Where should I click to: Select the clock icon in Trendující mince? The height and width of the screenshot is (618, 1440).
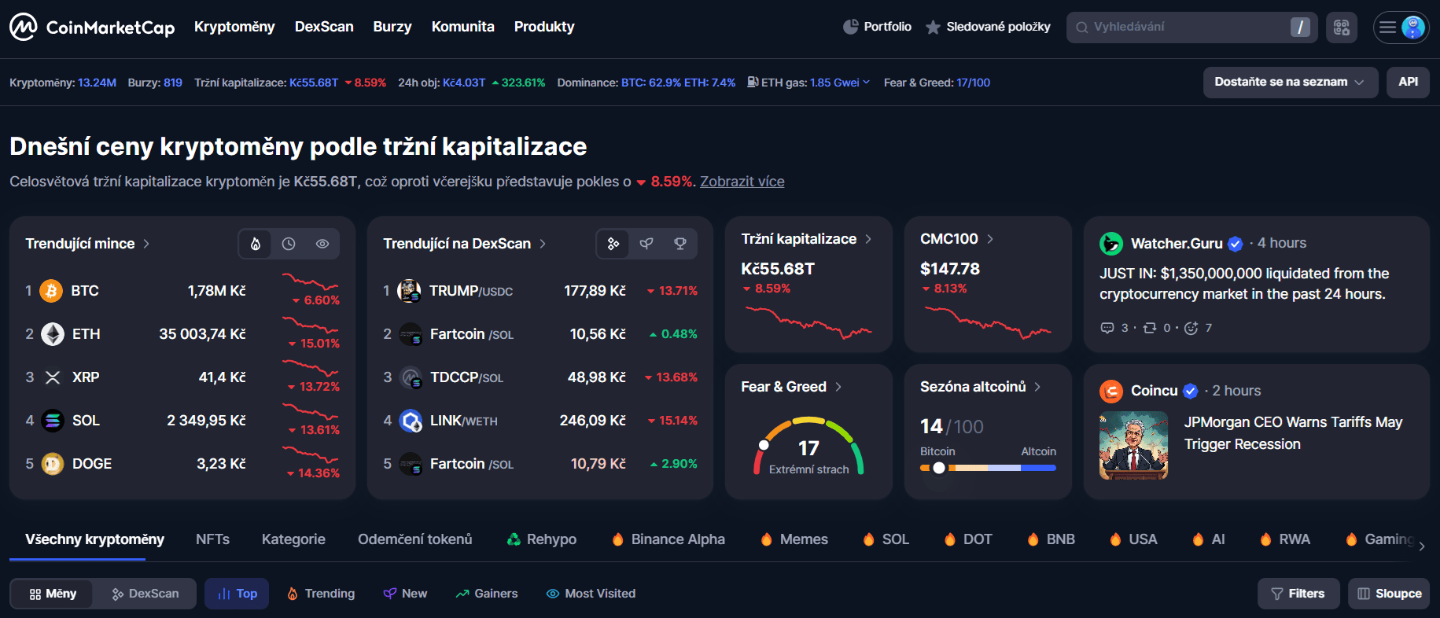[x=289, y=244]
